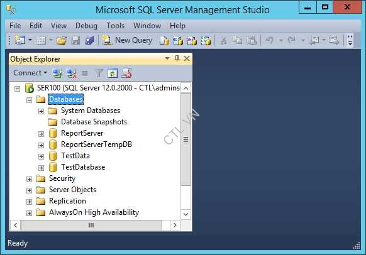This screenshot has width=366, height=255.
Task: Open the Tools menu
Action: click(x=116, y=26)
